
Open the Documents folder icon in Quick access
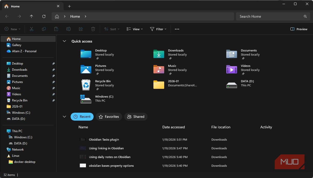click(x=231, y=54)
